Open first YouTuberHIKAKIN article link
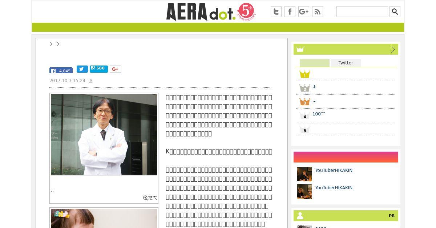 pyautogui.click(x=334, y=170)
